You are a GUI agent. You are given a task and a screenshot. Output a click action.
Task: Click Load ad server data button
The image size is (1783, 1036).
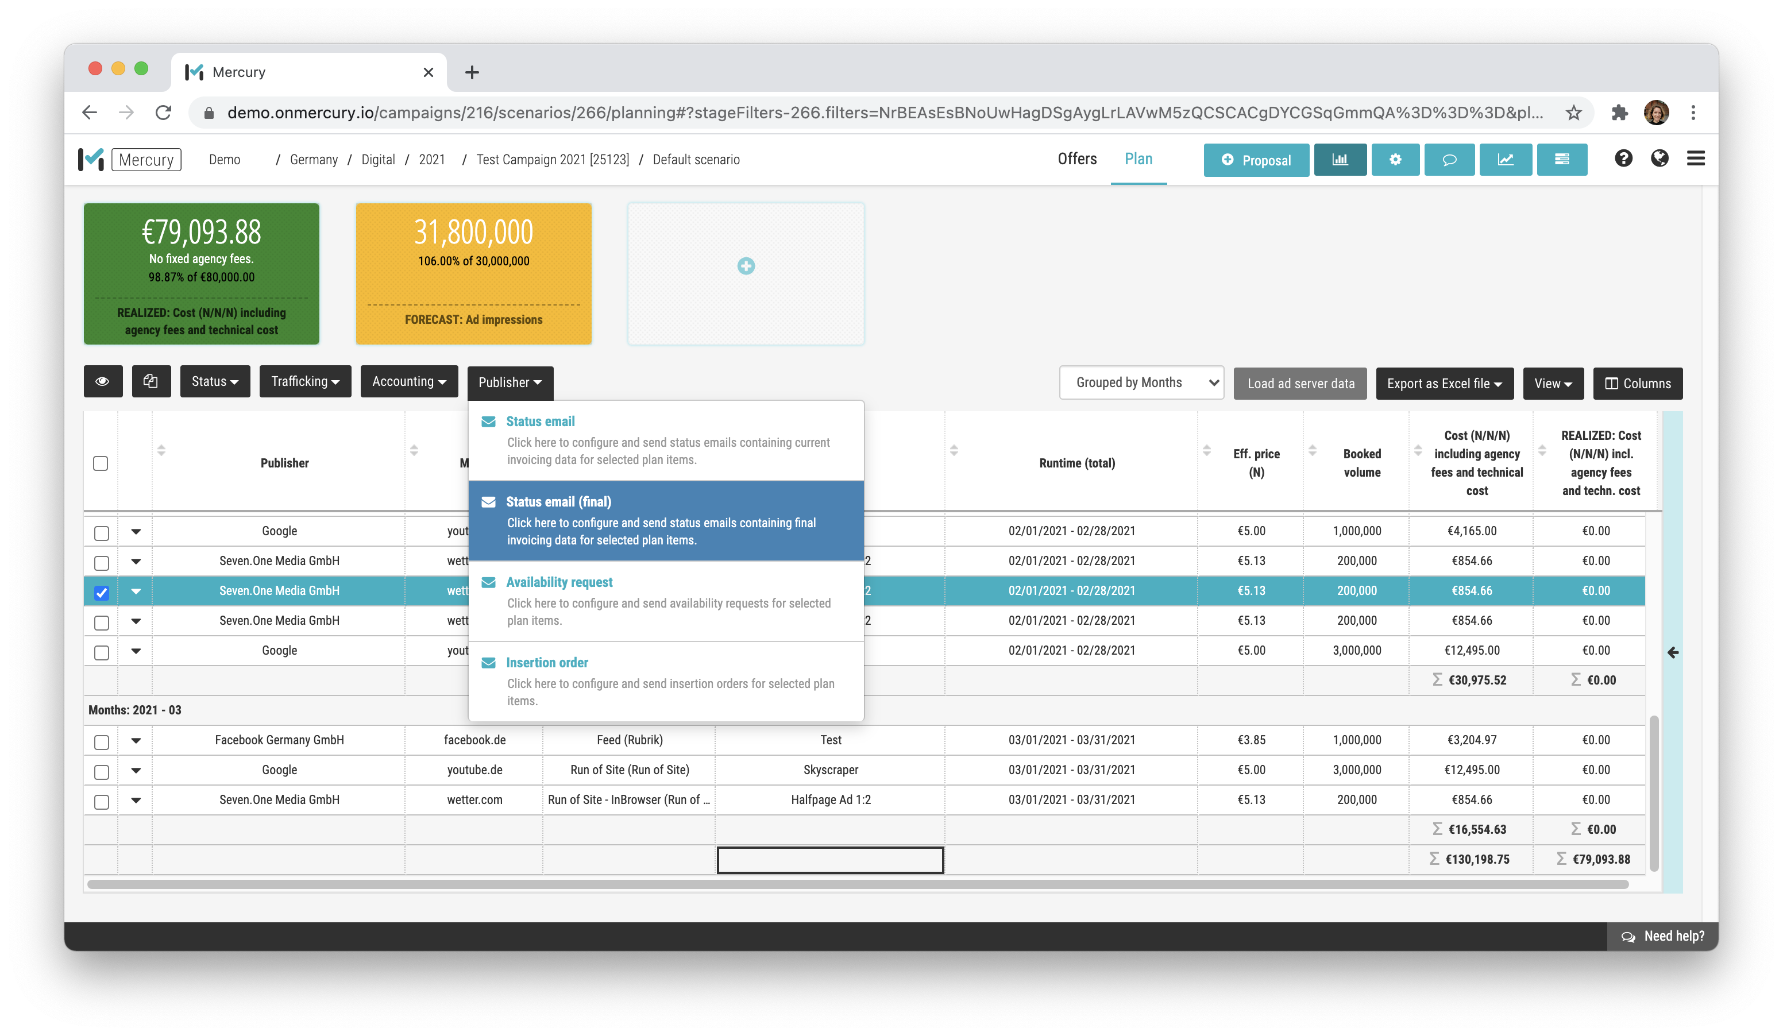click(x=1300, y=383)
